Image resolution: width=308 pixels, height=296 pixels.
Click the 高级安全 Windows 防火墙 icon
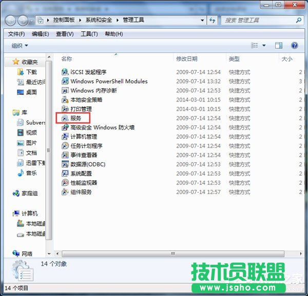point(65,128)
